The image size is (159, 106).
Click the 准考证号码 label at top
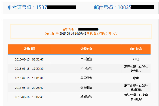click(19, 7)
